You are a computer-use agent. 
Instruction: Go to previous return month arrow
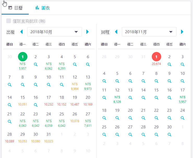[116, 32]
